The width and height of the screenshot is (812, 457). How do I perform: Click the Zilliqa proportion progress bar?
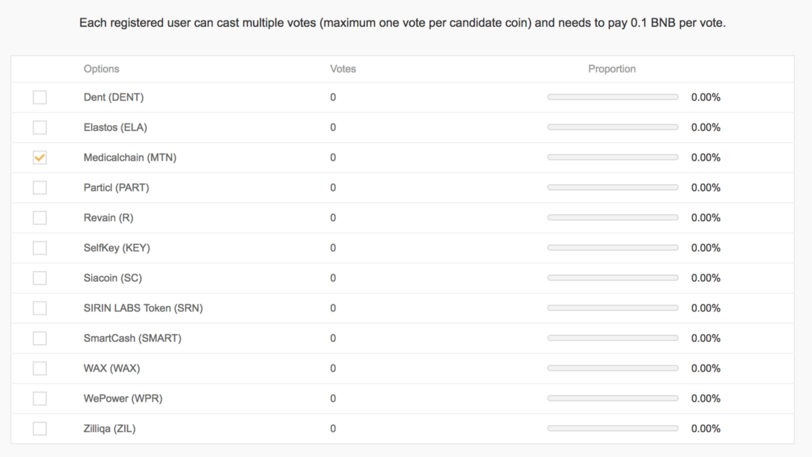pyautogui.click(x=612, y=429)
